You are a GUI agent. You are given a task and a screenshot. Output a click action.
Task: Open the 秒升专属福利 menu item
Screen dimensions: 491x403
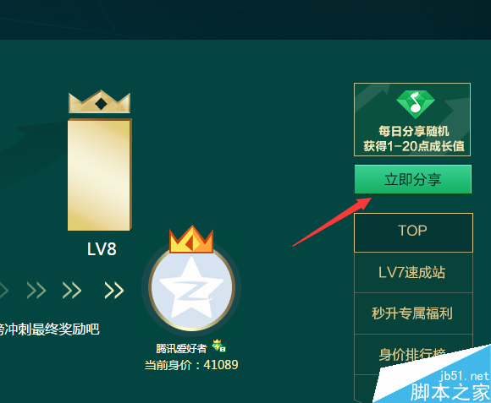coord(413,313)
